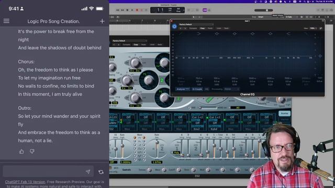Toggle the high shelf band icon
Image resolution: width=335 pixels, height=188 pixels.
pyautogui.click(x=288, y=33)
